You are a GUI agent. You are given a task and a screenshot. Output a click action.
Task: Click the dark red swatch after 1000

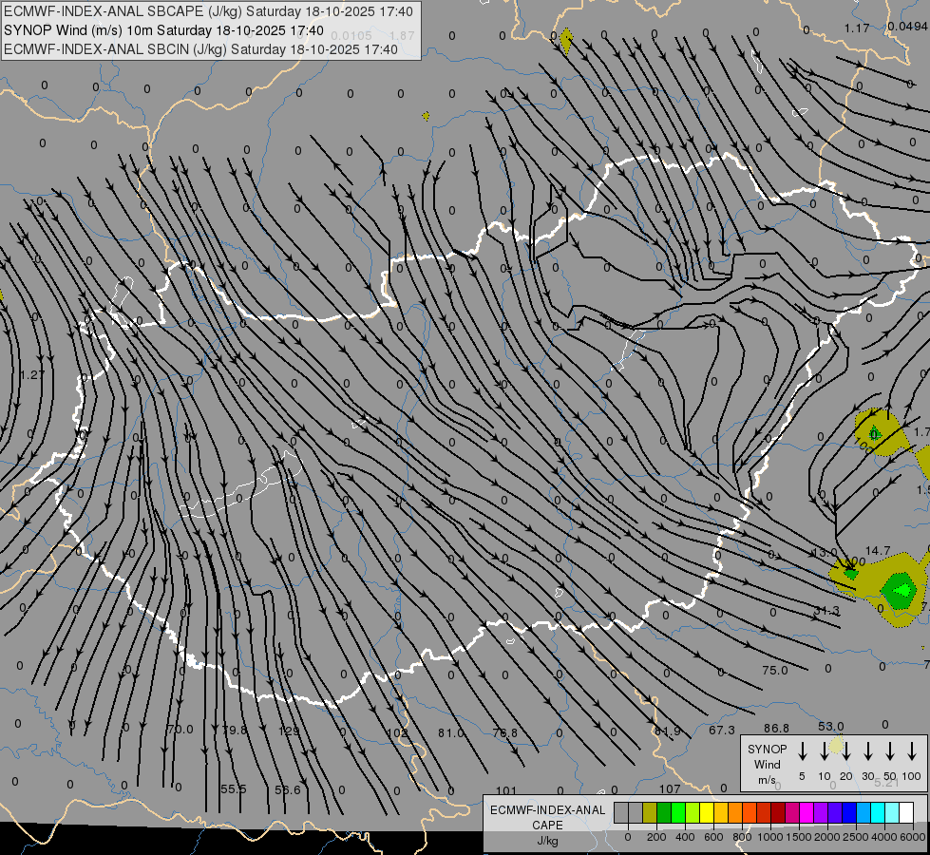point(778,813)
